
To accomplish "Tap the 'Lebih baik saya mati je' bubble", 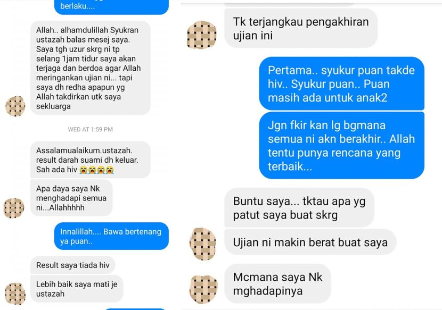I will tap(77, 289).
